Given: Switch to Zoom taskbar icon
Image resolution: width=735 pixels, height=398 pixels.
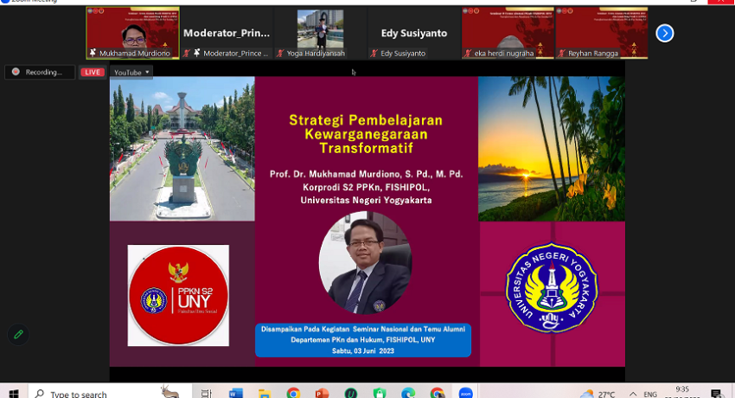Looking at the screenshot, I should 465,393.
